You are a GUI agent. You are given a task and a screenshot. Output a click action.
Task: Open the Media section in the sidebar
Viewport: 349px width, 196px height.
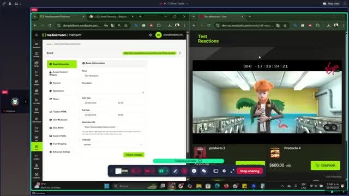pyautogui.click(x=37, y=64)
